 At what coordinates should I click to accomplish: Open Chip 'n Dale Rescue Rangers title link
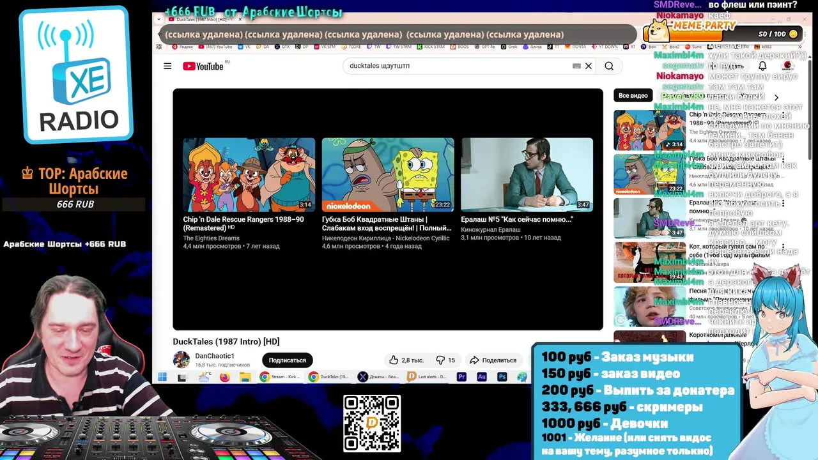click(x=243, y=223)
